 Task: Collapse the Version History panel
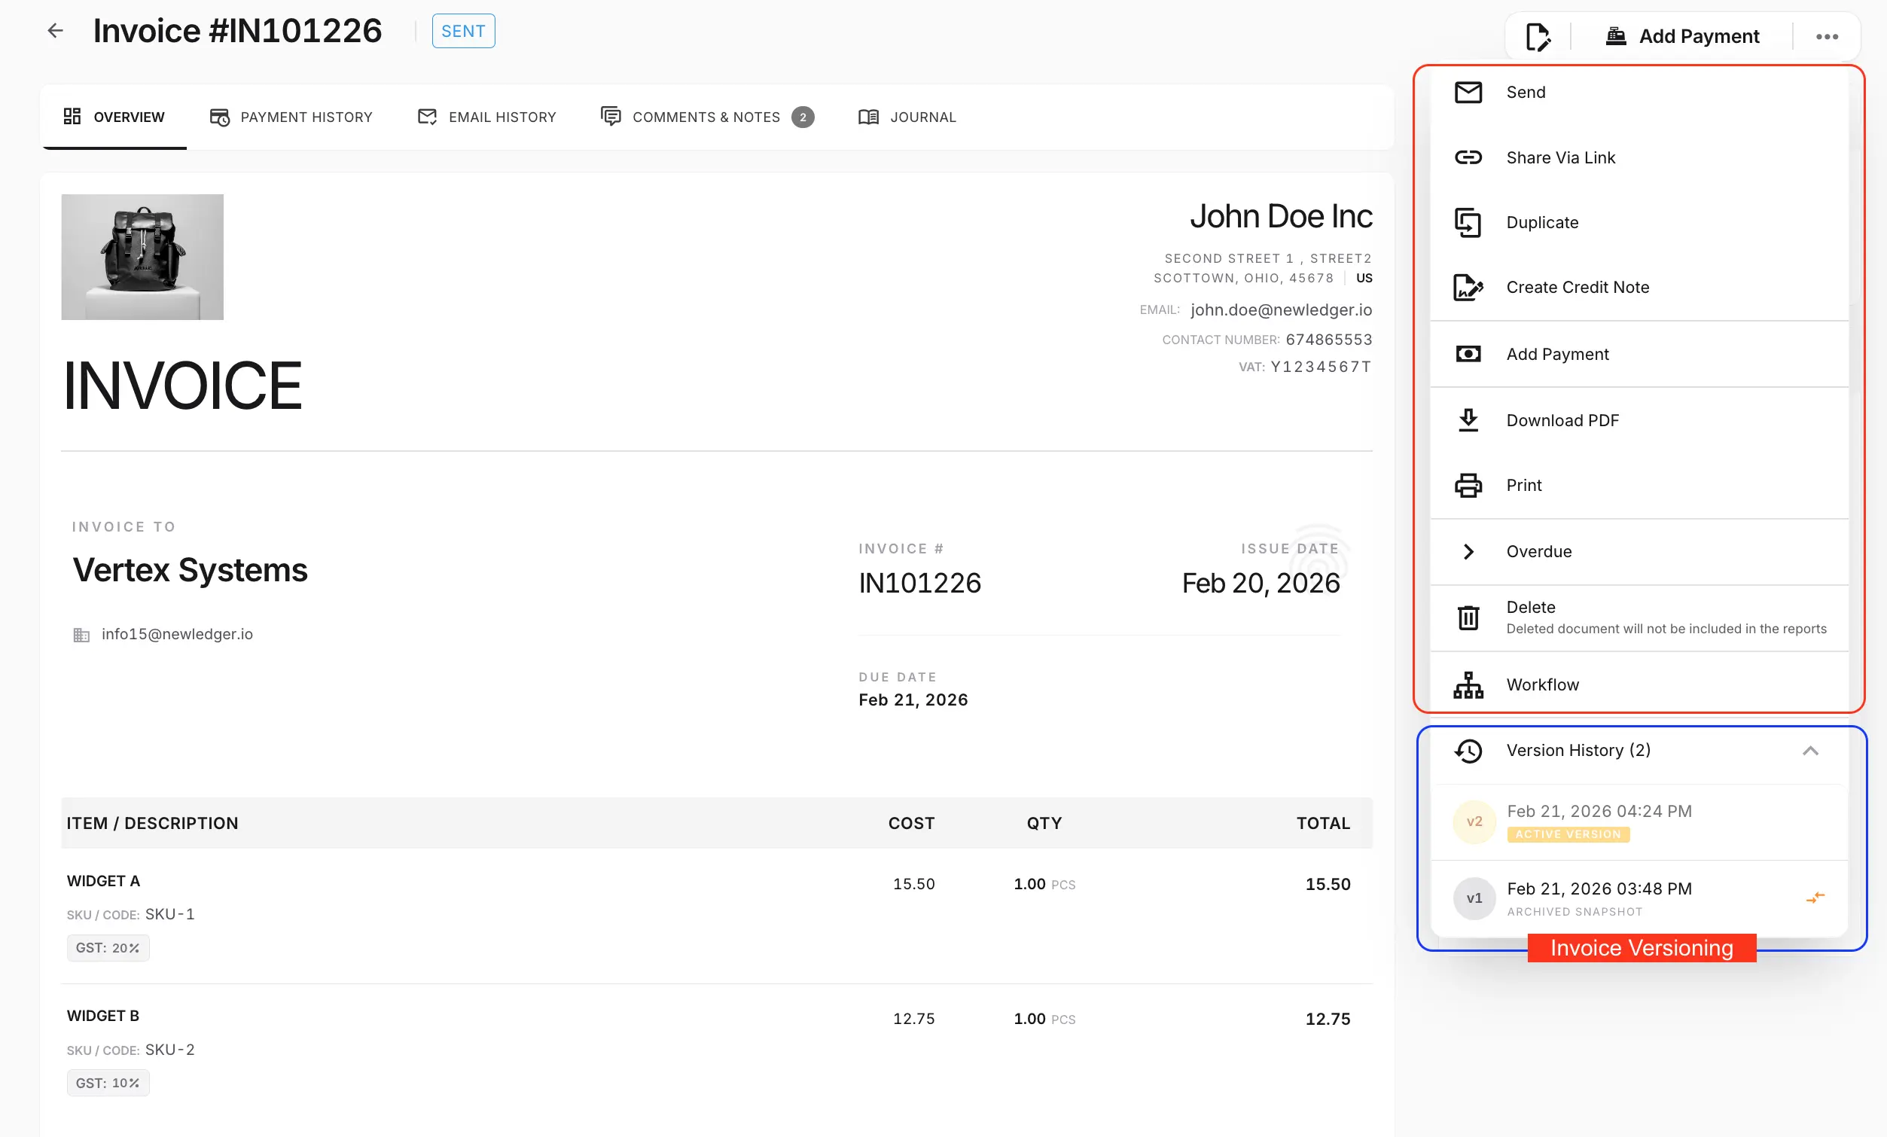pos(1810,751)
